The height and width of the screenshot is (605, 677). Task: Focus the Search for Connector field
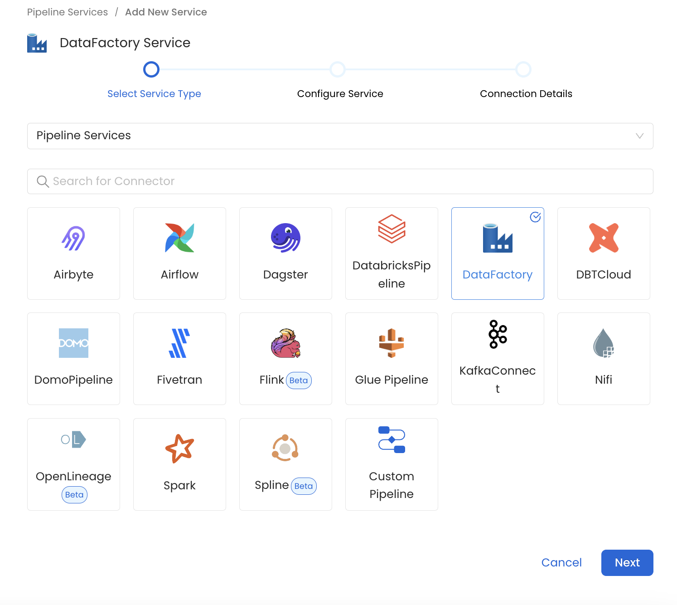(340, 181)
